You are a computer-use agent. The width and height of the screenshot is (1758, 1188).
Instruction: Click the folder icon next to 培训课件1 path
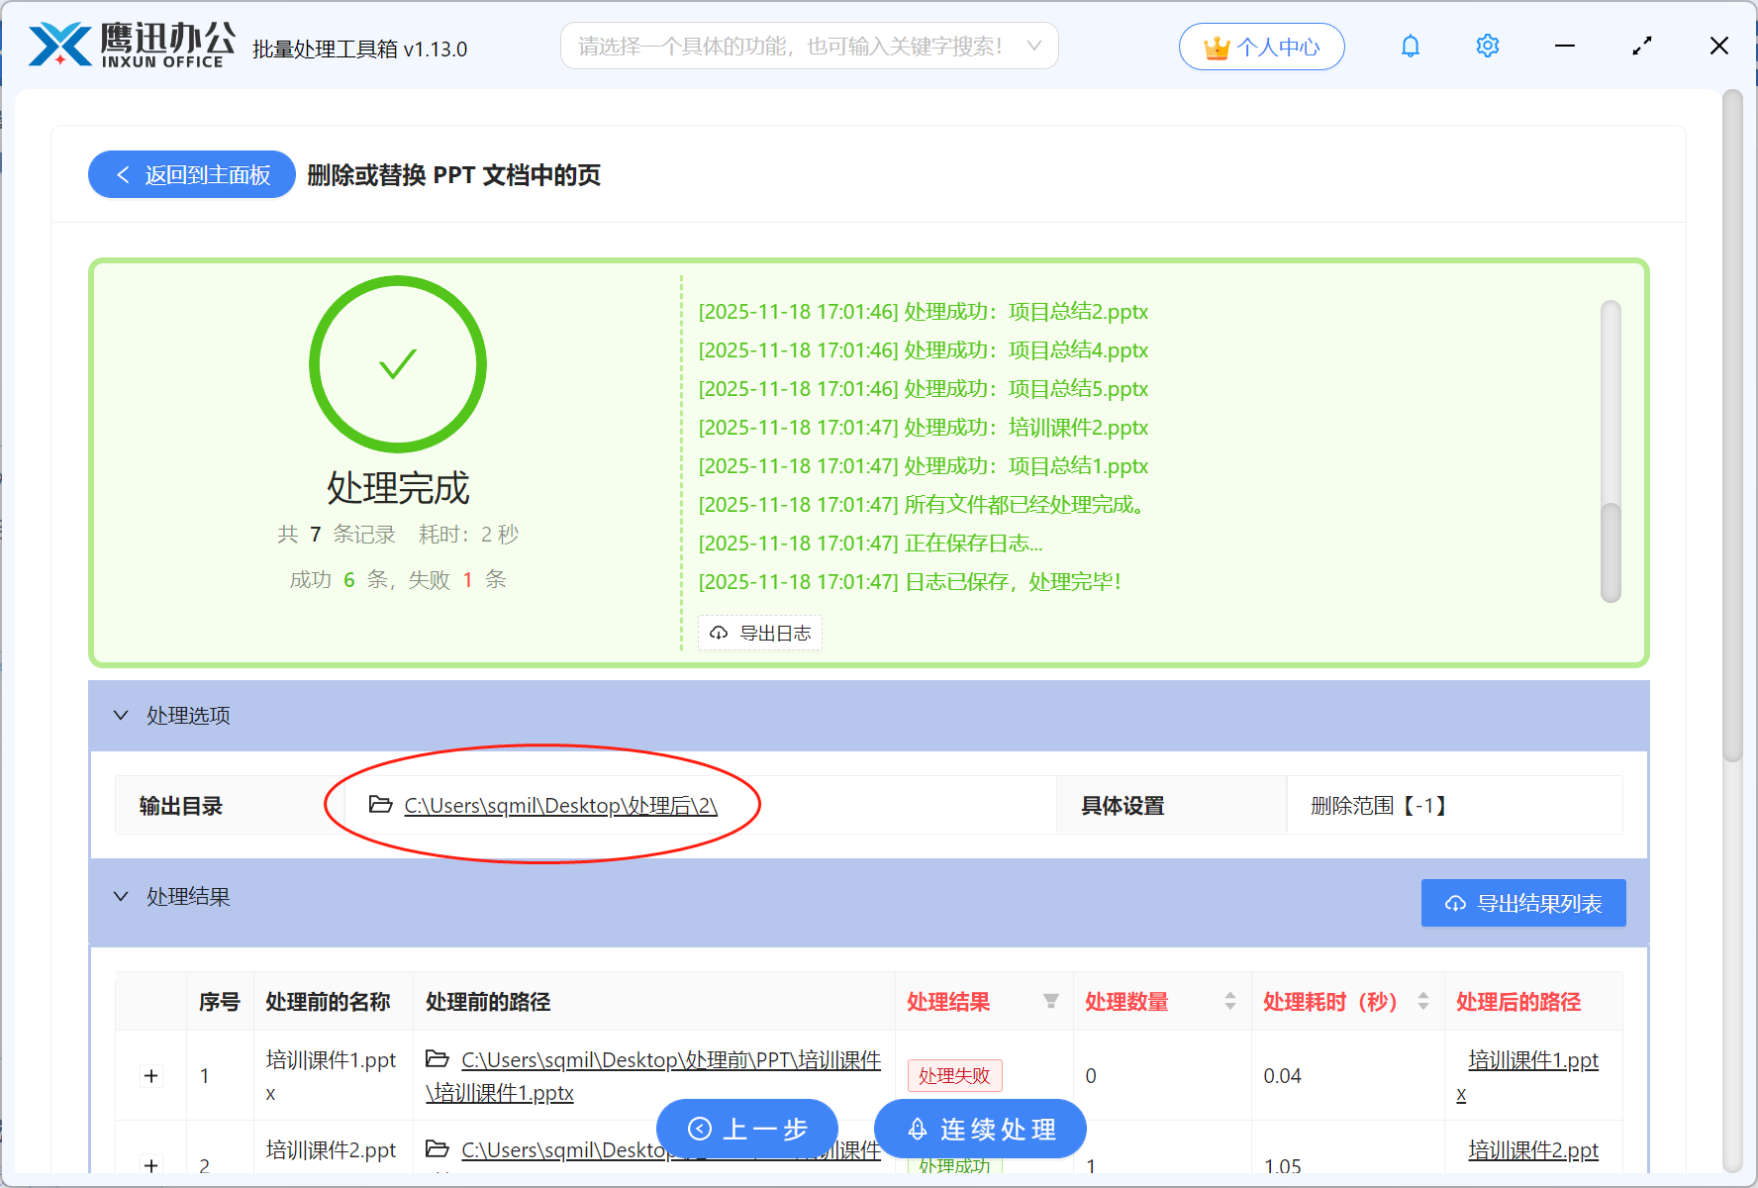439,1059
